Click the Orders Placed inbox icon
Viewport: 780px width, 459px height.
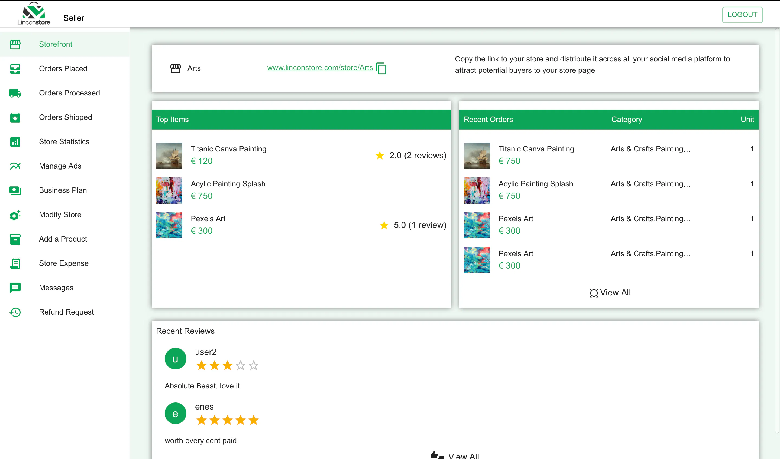[x=15, y=69]
